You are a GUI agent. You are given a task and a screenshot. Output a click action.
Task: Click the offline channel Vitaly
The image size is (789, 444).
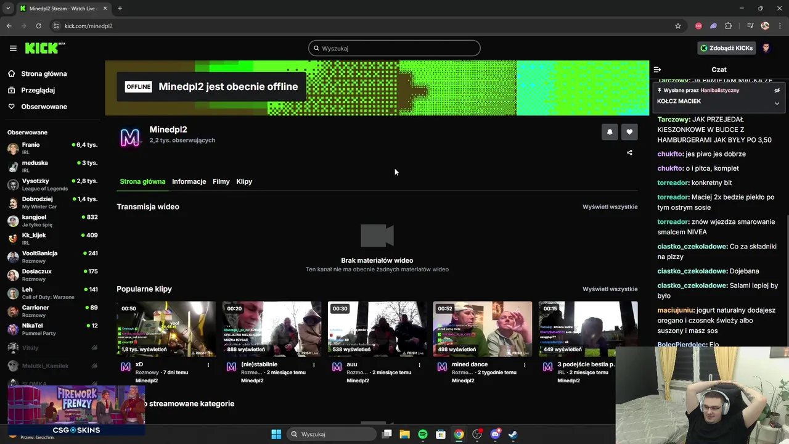(52, 348)
